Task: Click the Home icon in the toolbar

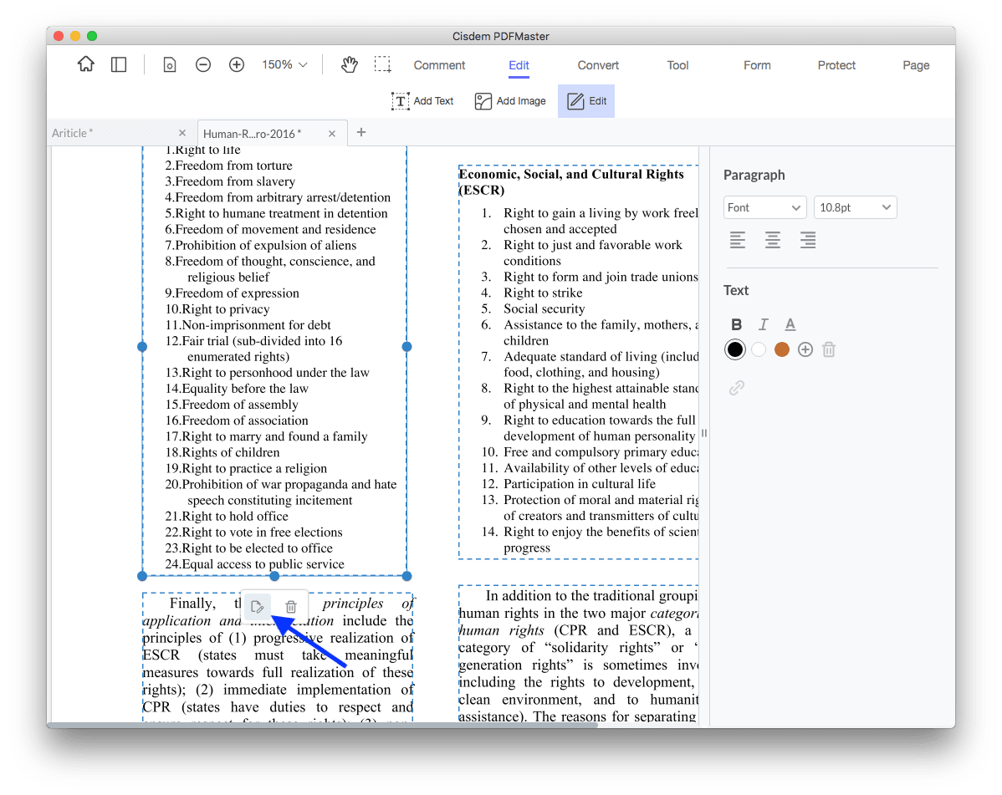Action: coord(85,64)
